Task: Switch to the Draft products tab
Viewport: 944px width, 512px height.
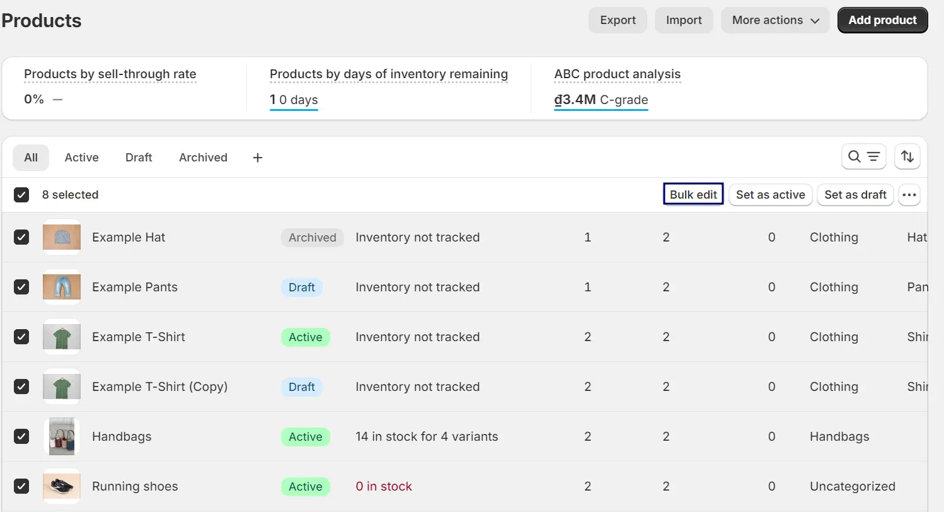Action: (x=139, y=158)
